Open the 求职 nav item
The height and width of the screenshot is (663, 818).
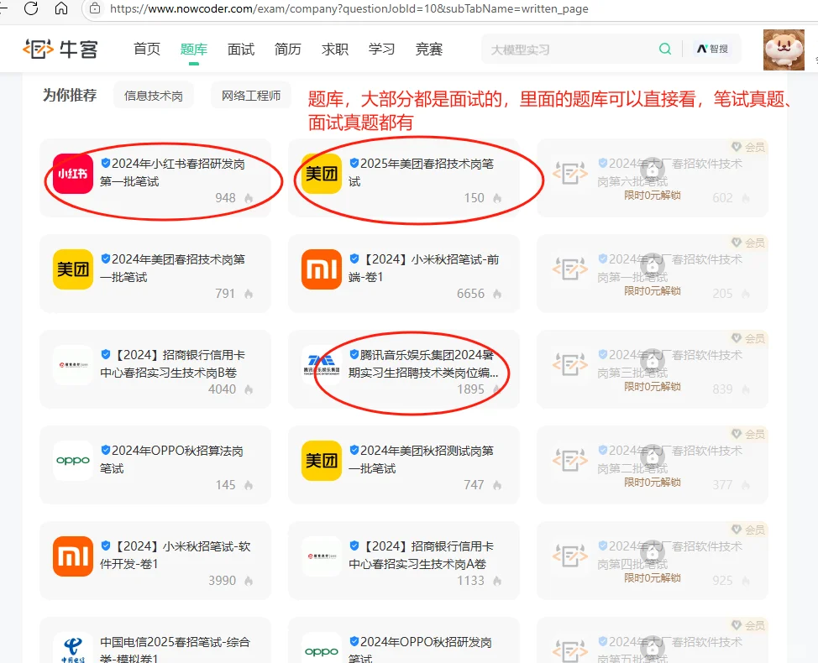coord(335,49)
